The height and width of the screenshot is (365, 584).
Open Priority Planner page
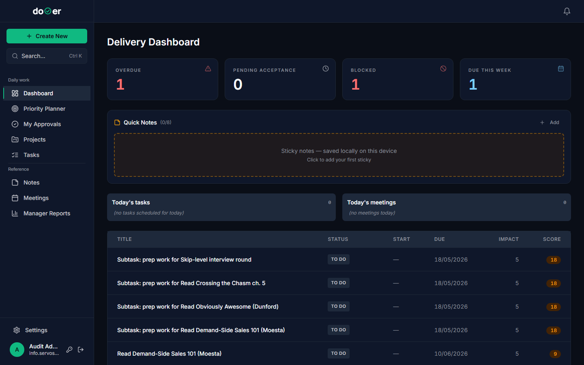pos(47,109)
